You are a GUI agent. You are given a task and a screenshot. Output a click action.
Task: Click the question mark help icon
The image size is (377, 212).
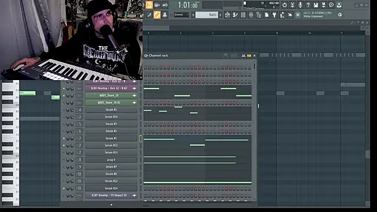(308, 5)
